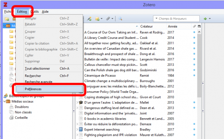Click the title column sort arrow
The height and width of the screenshot is (139, 224).
(x=137, y=26)
